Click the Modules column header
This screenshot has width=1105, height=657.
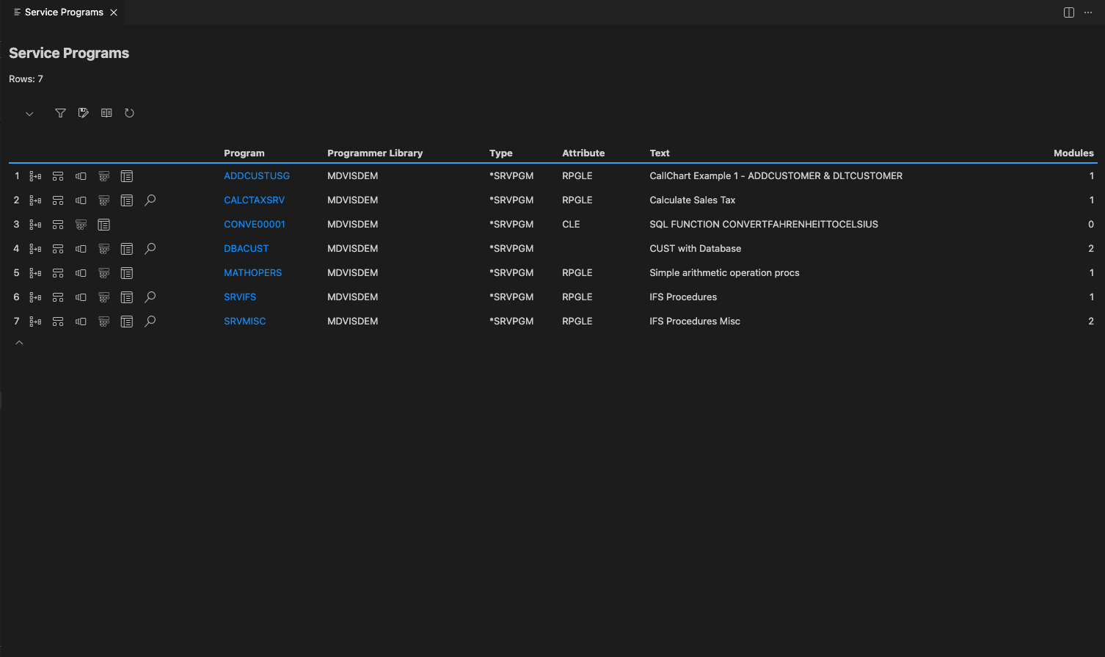pos(1073,153)
